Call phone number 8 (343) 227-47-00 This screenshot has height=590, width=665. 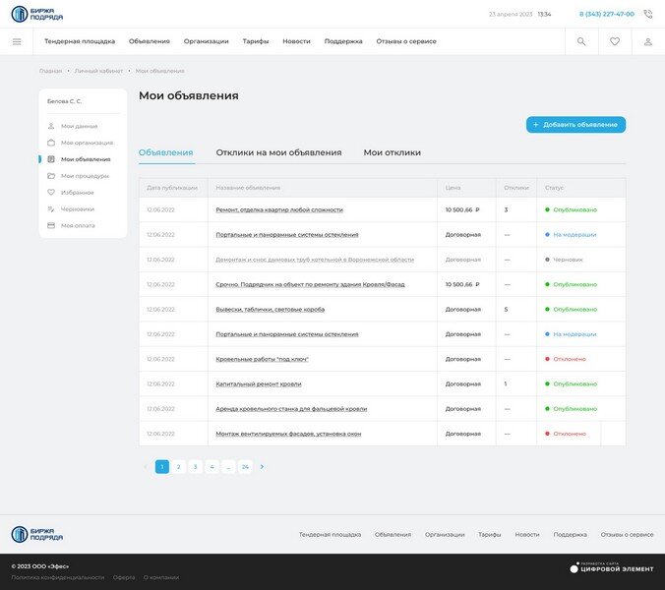[x=607, y=14]
